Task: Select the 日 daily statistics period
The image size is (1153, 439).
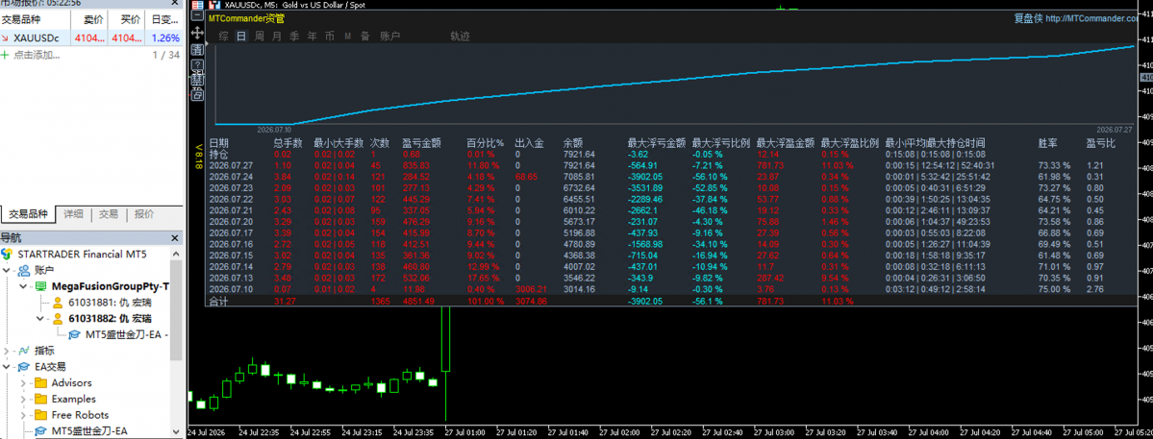Action: pos(241,36)
